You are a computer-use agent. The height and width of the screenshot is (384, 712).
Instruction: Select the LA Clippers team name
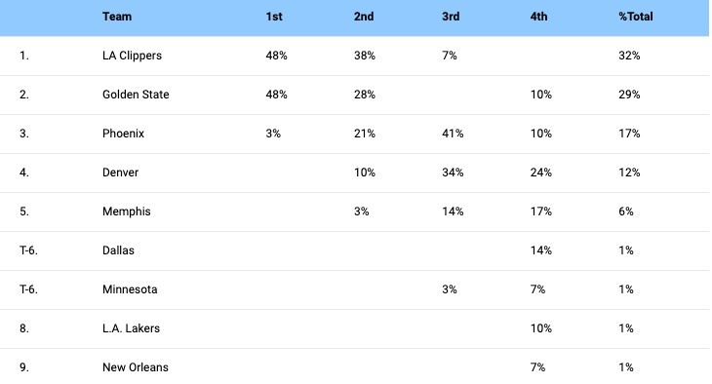tap(132, 56)
